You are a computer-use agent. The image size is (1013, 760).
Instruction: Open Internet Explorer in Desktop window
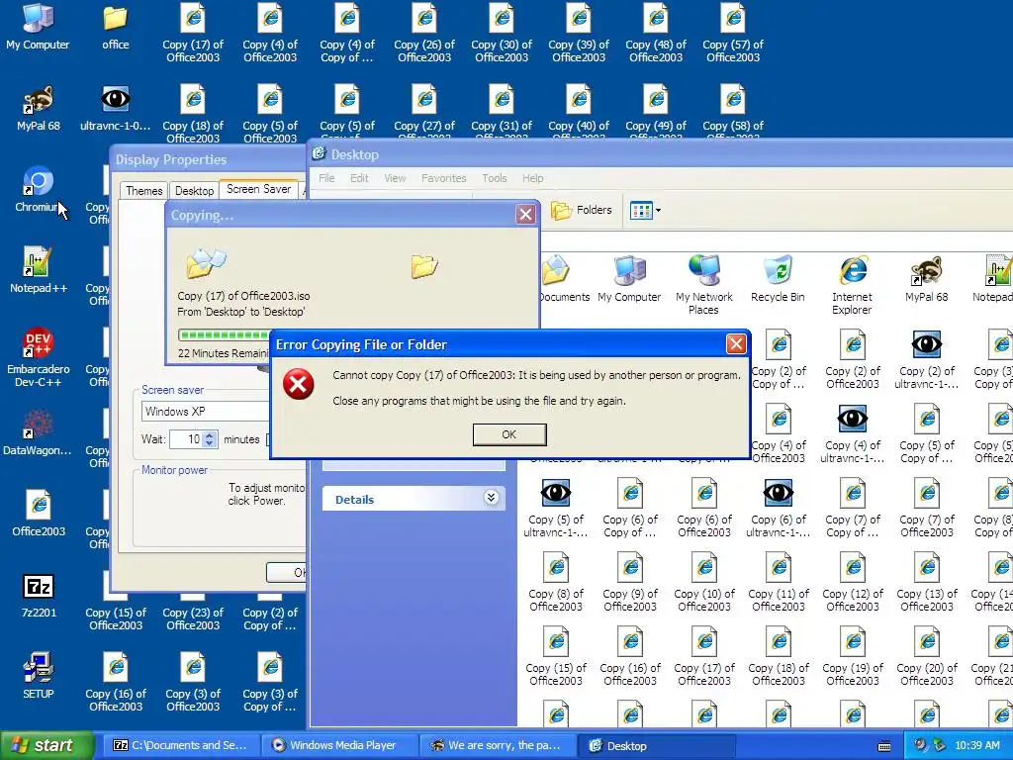pyautogui.click(x=852, y=285)
